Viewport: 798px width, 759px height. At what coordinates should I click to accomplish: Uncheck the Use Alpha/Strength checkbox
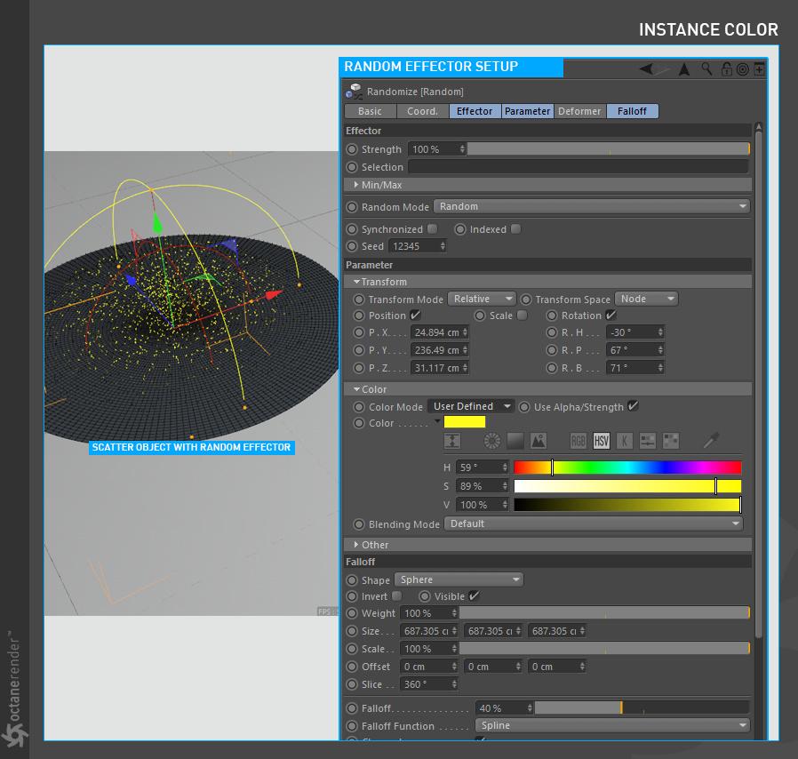[x=633, y=406]
